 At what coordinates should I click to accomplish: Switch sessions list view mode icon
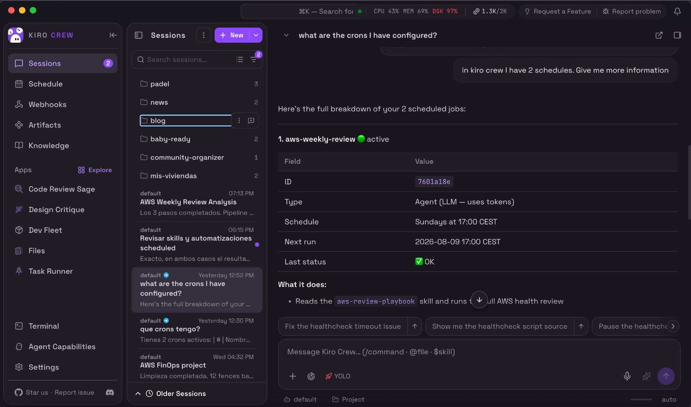point(240,59)
